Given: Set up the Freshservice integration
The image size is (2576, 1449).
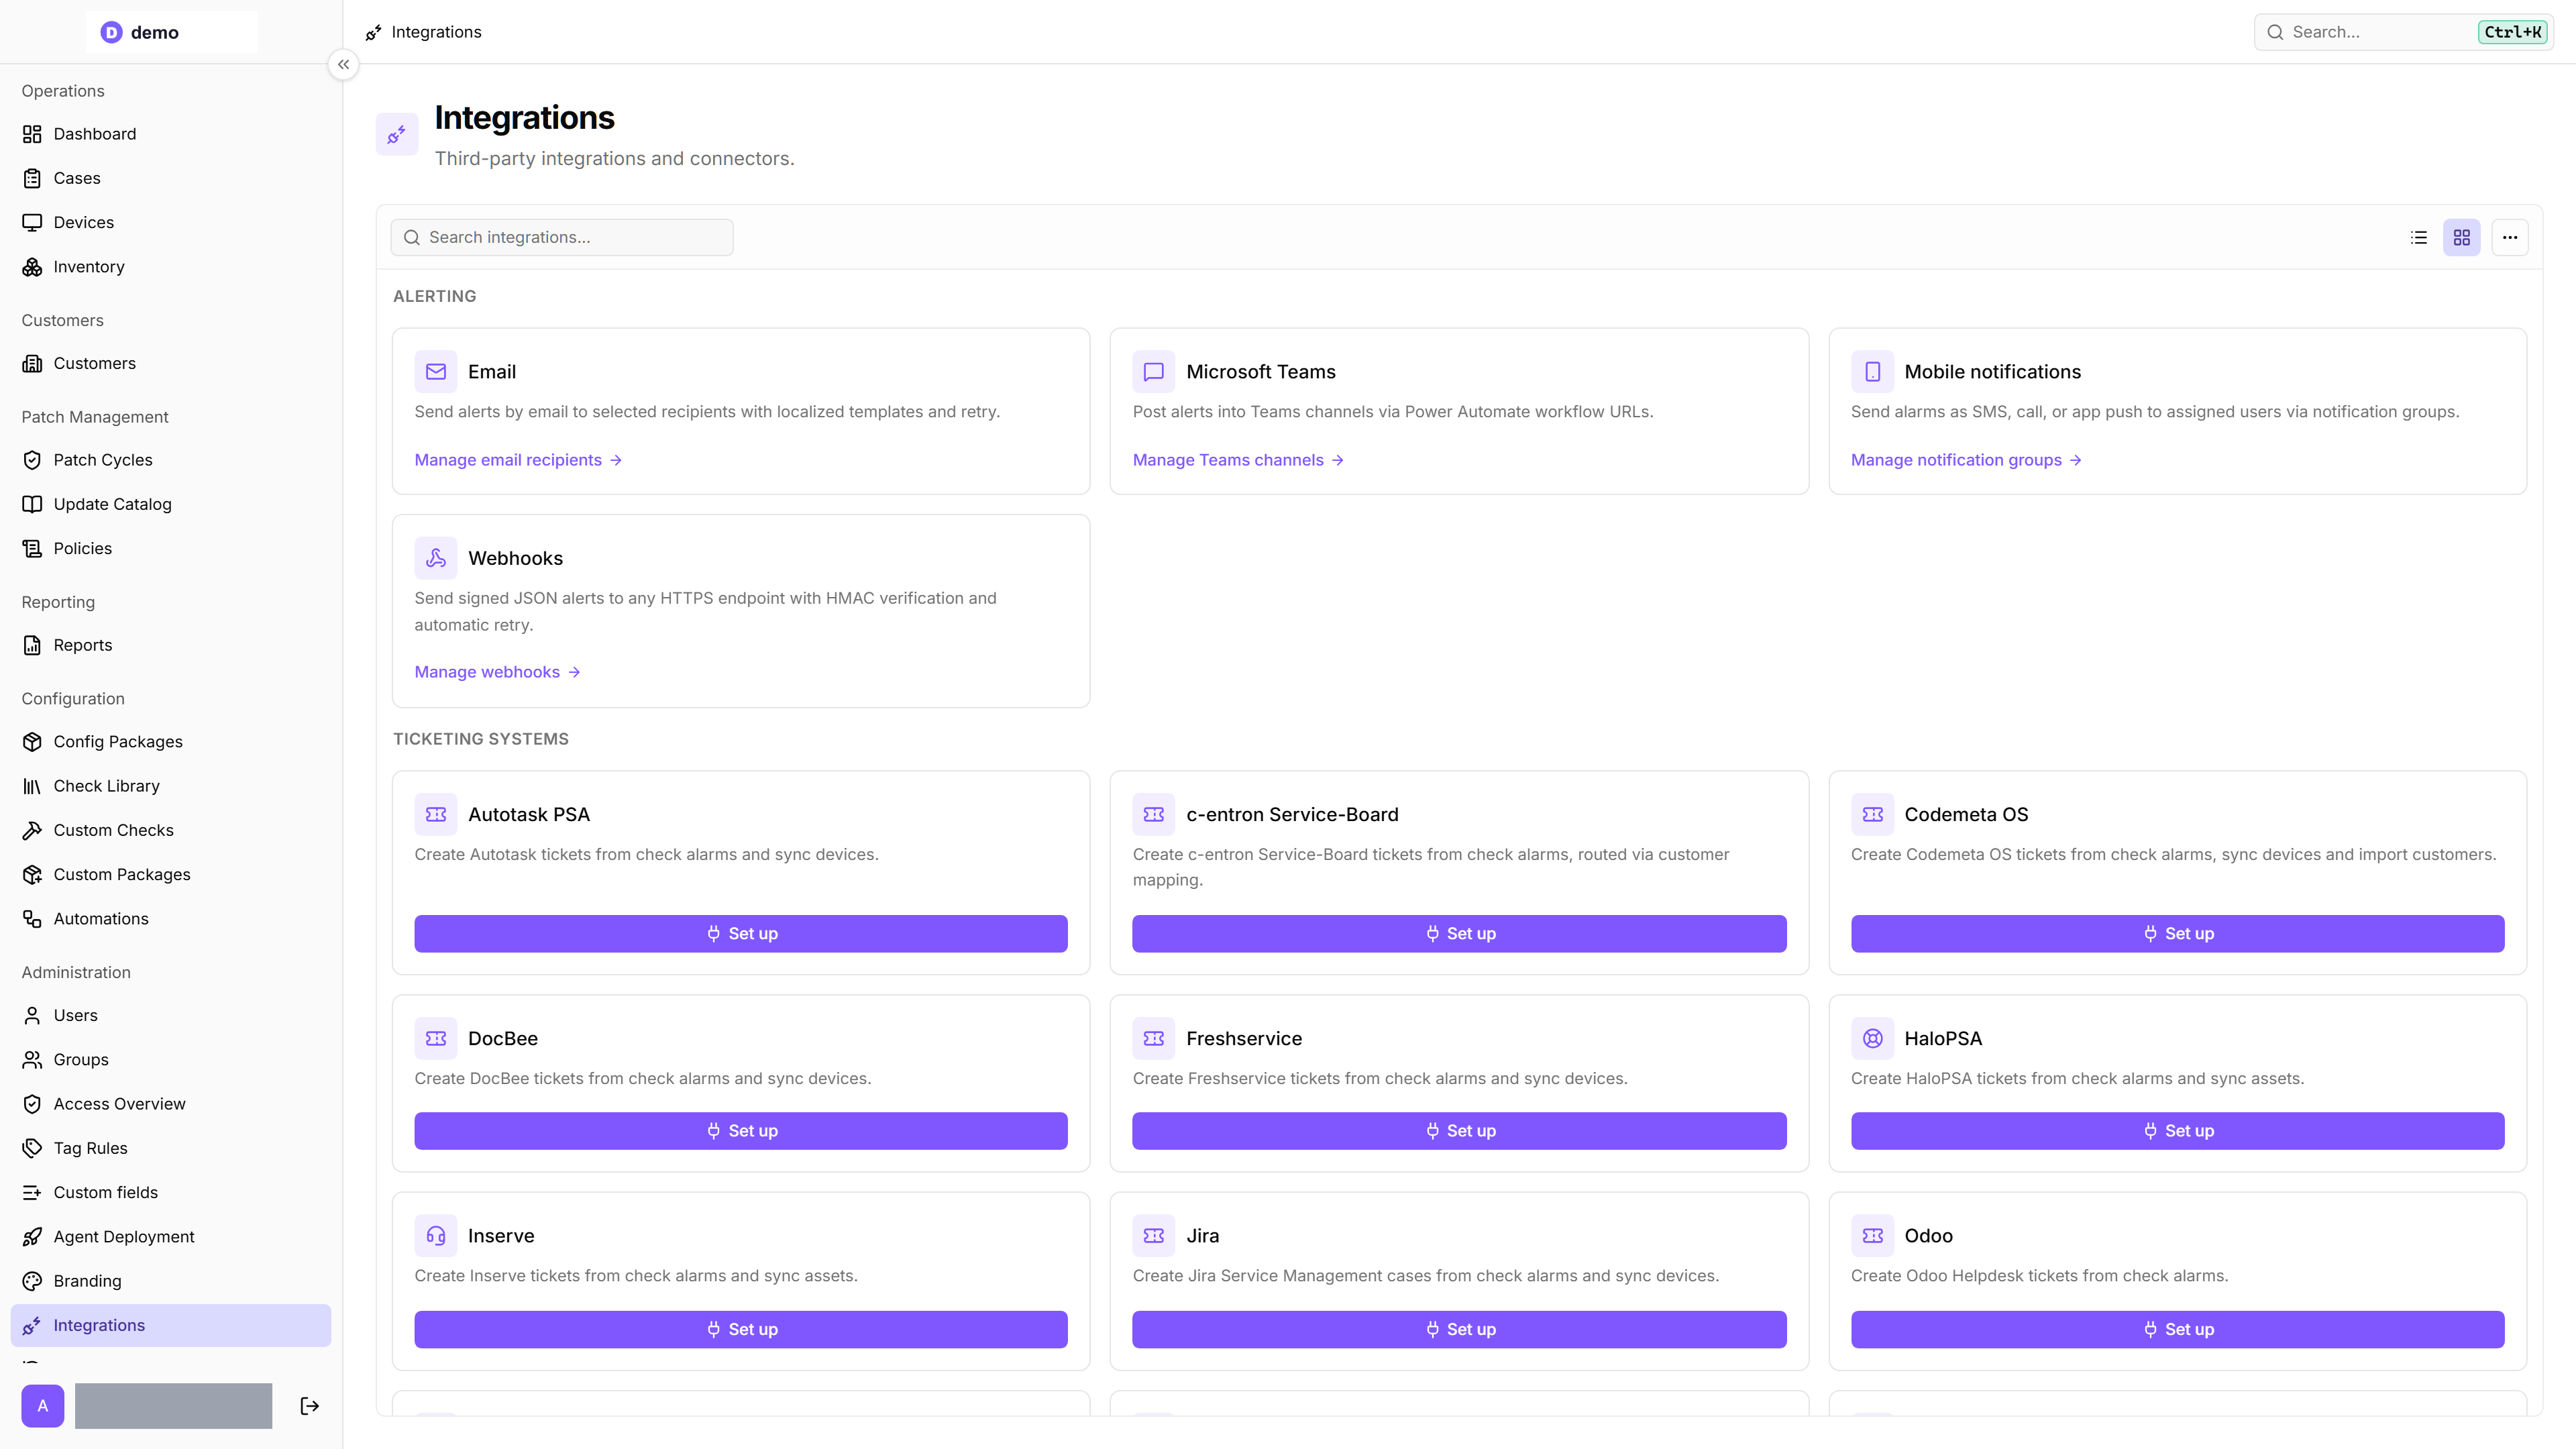Looking at the screenshot, I should coord(1459,1131).
